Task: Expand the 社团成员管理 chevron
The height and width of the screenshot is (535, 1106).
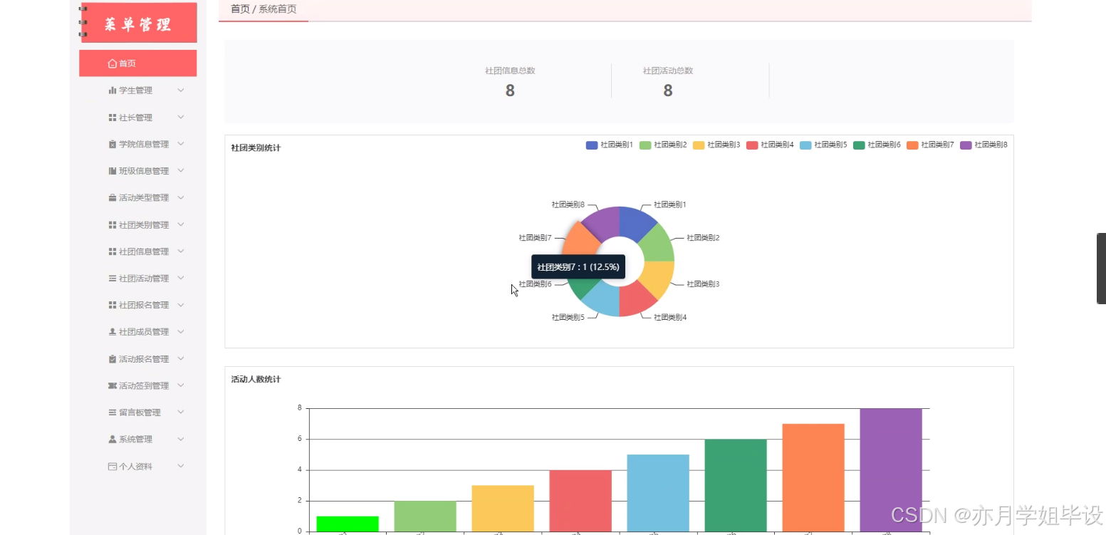Action: [x=181, y=332]
